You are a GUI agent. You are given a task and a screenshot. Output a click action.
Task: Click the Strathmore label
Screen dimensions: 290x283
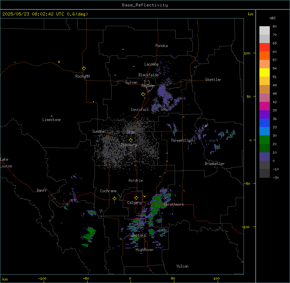[x=174, y=204]
